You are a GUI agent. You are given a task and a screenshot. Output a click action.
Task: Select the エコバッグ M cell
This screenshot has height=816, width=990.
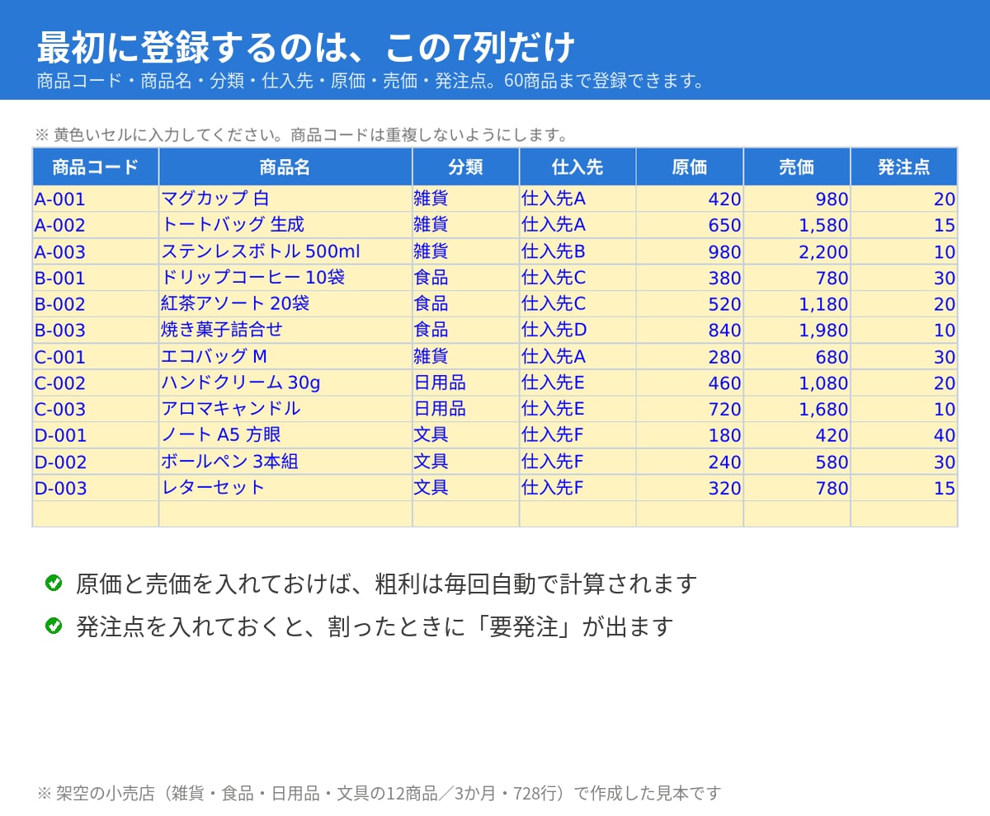click(285, 357)
